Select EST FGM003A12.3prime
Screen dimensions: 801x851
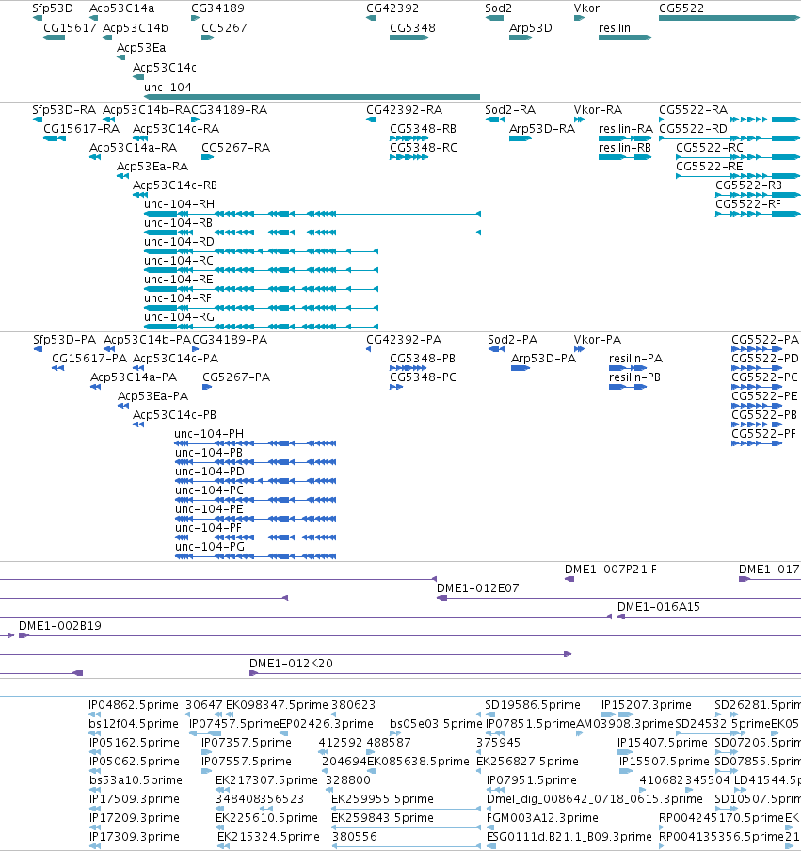coord(489,827)
